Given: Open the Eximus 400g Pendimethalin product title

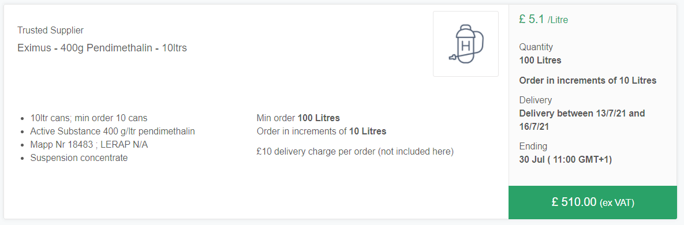Looking at the screenshot, I should click(x=102, y=48).
